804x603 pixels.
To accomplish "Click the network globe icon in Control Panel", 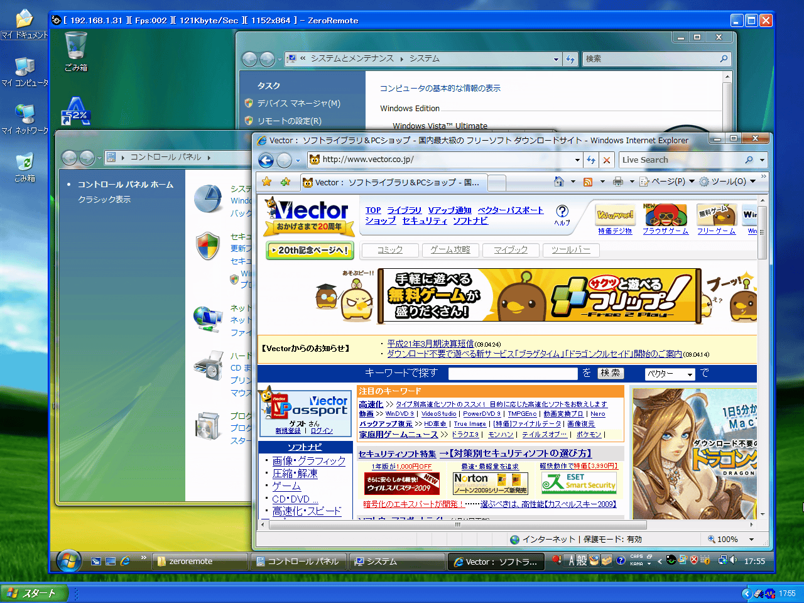I will [208, 319].
